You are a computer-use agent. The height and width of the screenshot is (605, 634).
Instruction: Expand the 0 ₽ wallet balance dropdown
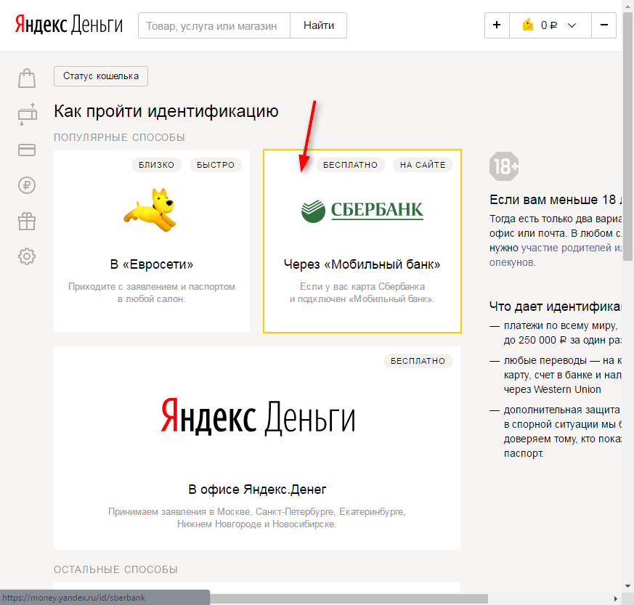pyautogui.click(x=571, y=25)
